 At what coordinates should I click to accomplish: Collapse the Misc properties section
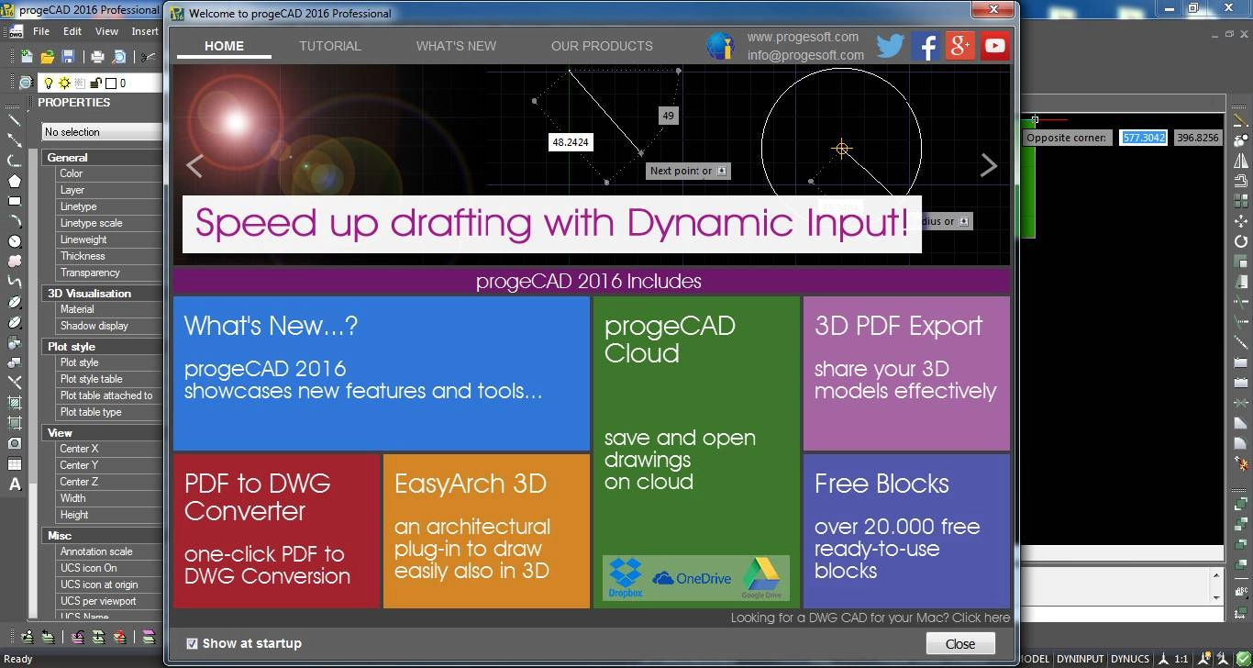tap(103, 535)
